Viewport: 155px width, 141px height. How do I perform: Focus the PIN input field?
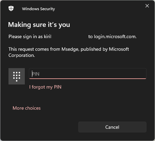point(88,73)
